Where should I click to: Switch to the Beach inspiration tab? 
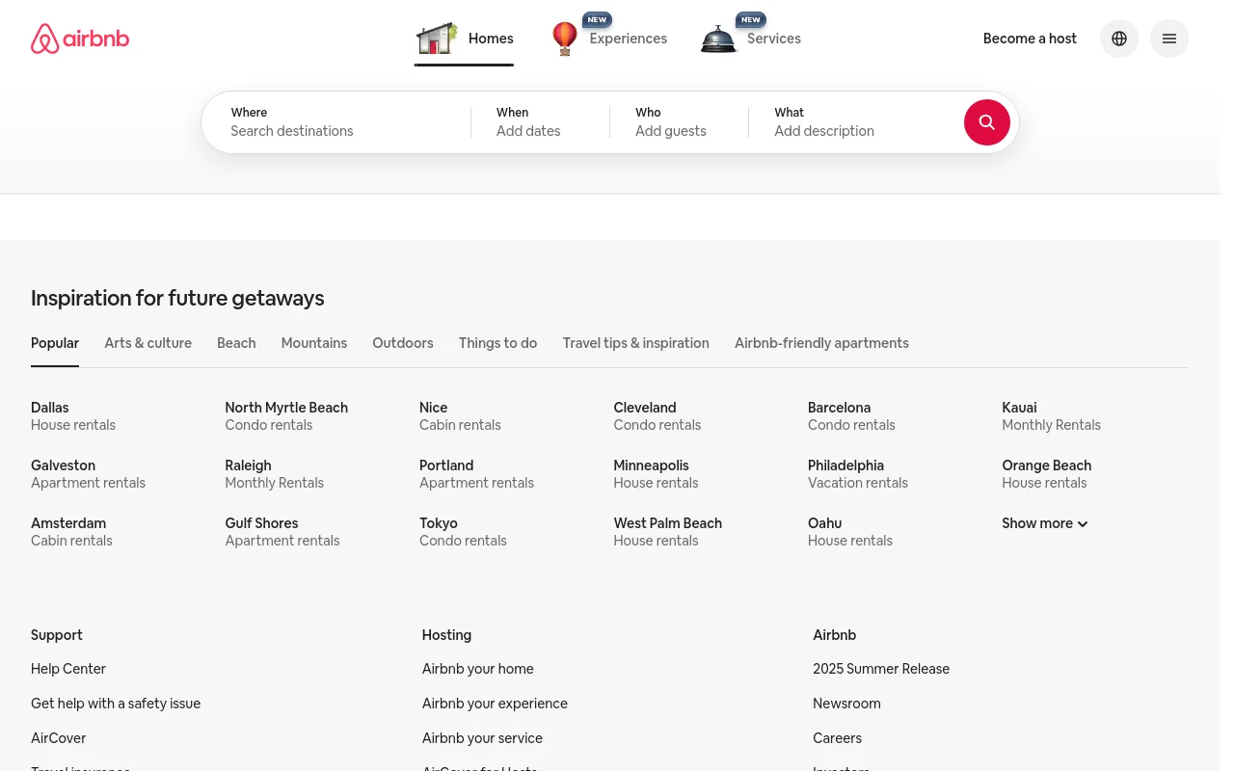236,343
